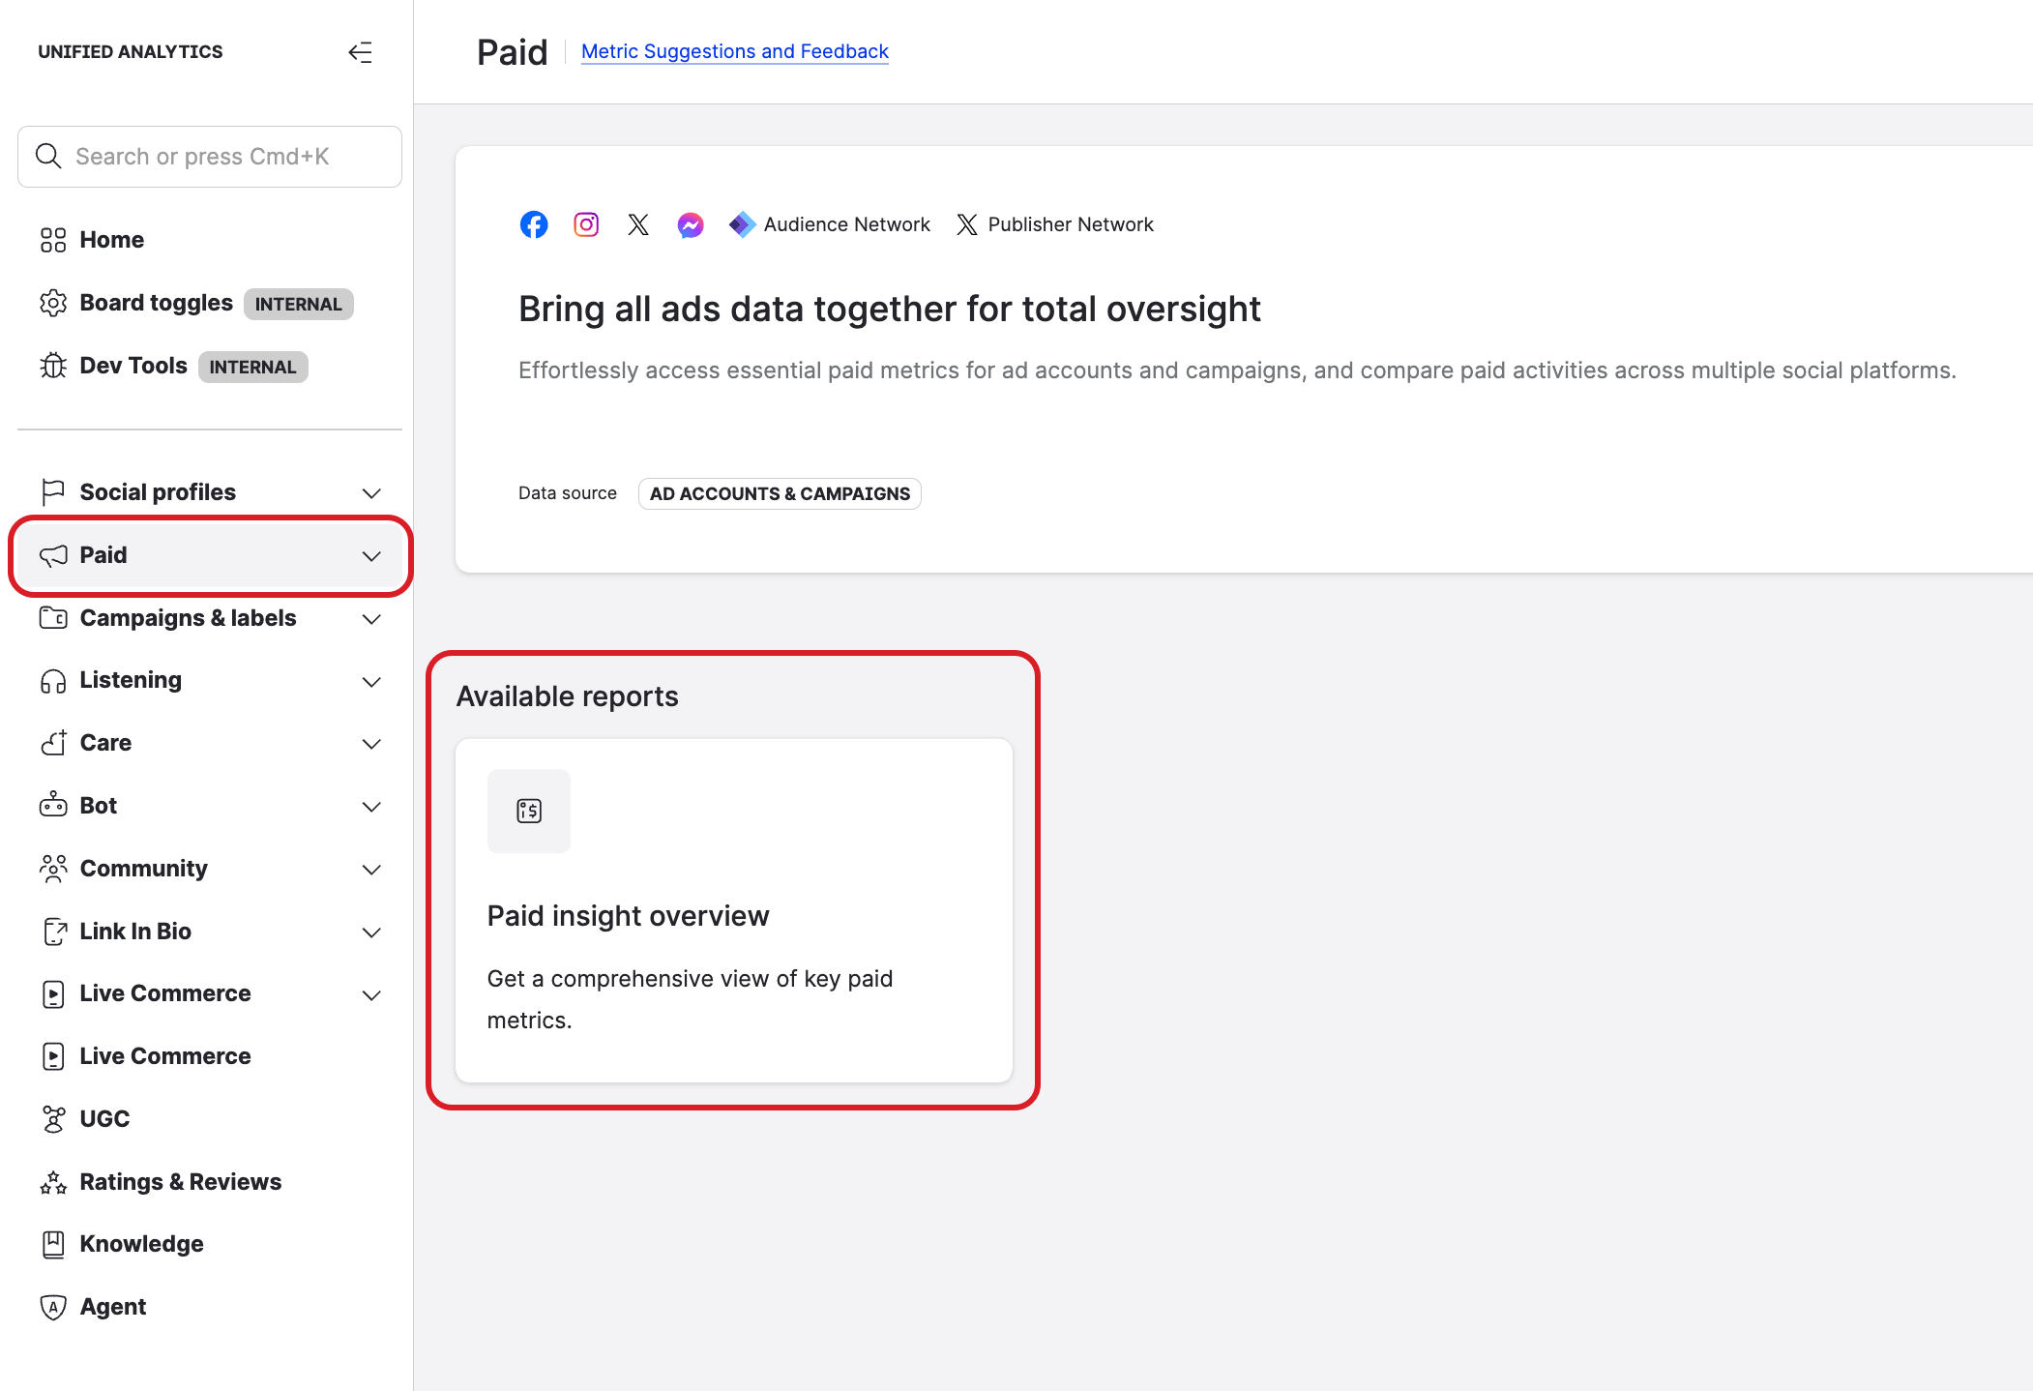Open Dev Tools internal section
The height and width of the screenshot is (1391, 2033).
(132, 365)
